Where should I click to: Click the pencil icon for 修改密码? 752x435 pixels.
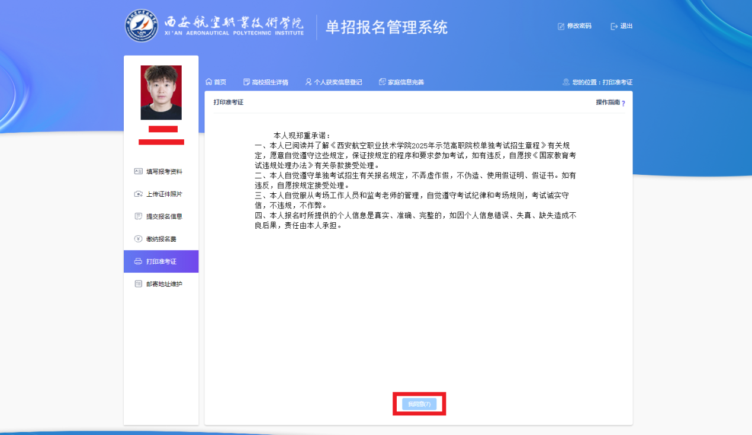[561, 26]
